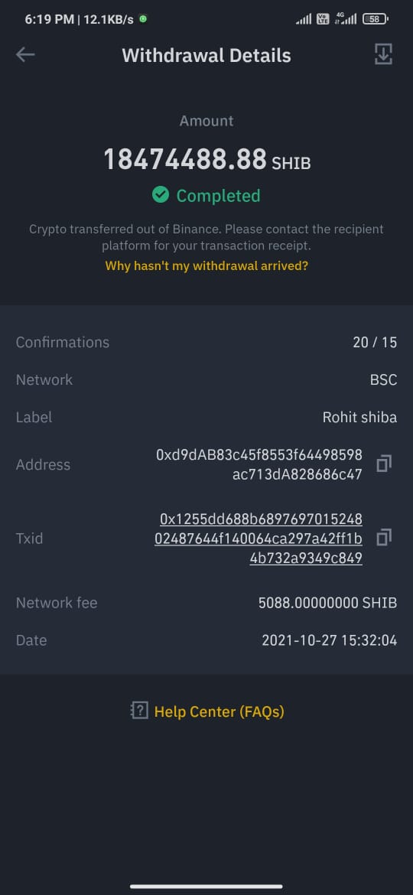Select the 0xd9dAB83c address text
Screen dimensions: 413x895
[x=259, y=464]
